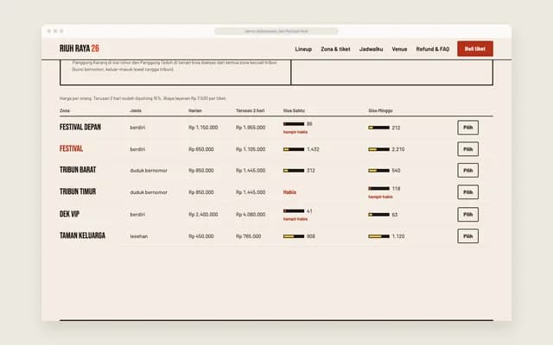The width and height of the screenshot is (553, 345).
Task: Click price Rp 1.955.000 terusan
Action: [x=251, y=128]
